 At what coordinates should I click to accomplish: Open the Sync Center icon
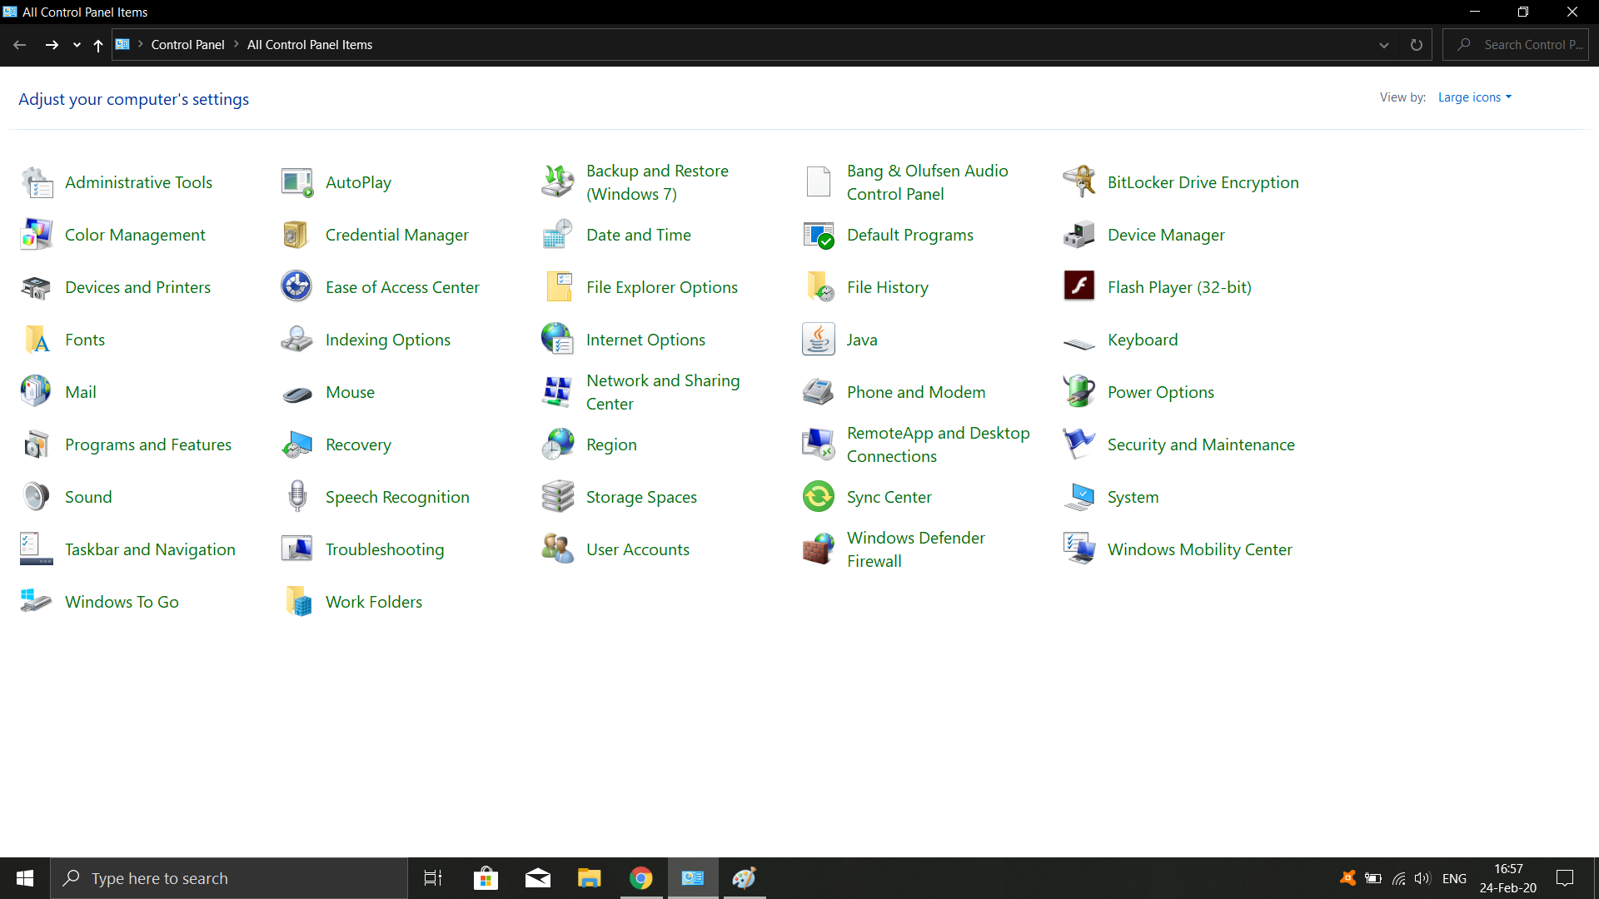pyautogui.click(x=819, y=497)
